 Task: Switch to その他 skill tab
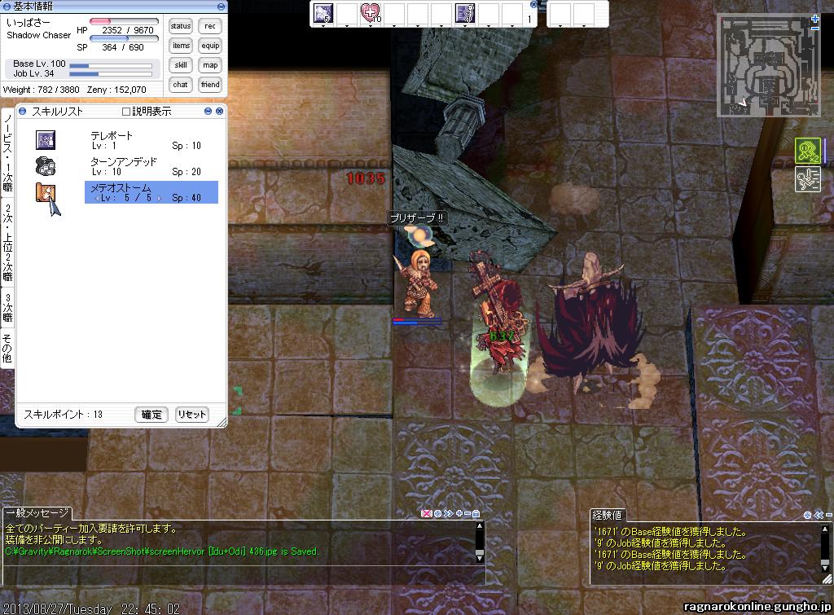point(7,349)
